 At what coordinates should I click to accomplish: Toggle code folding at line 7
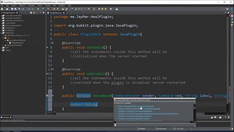53,43
